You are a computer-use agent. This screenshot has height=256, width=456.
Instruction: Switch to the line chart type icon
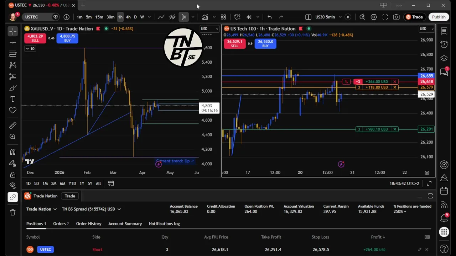point(161,17)
